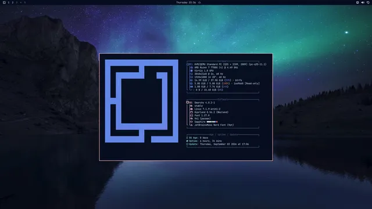This screenshot has width=372, height=209.
Task: Switch to workspace 1 in top bar
Action: point(9,2)
